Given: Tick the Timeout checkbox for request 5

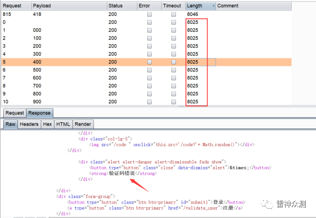Looking at the screenshot, I should tap(173, 62).
